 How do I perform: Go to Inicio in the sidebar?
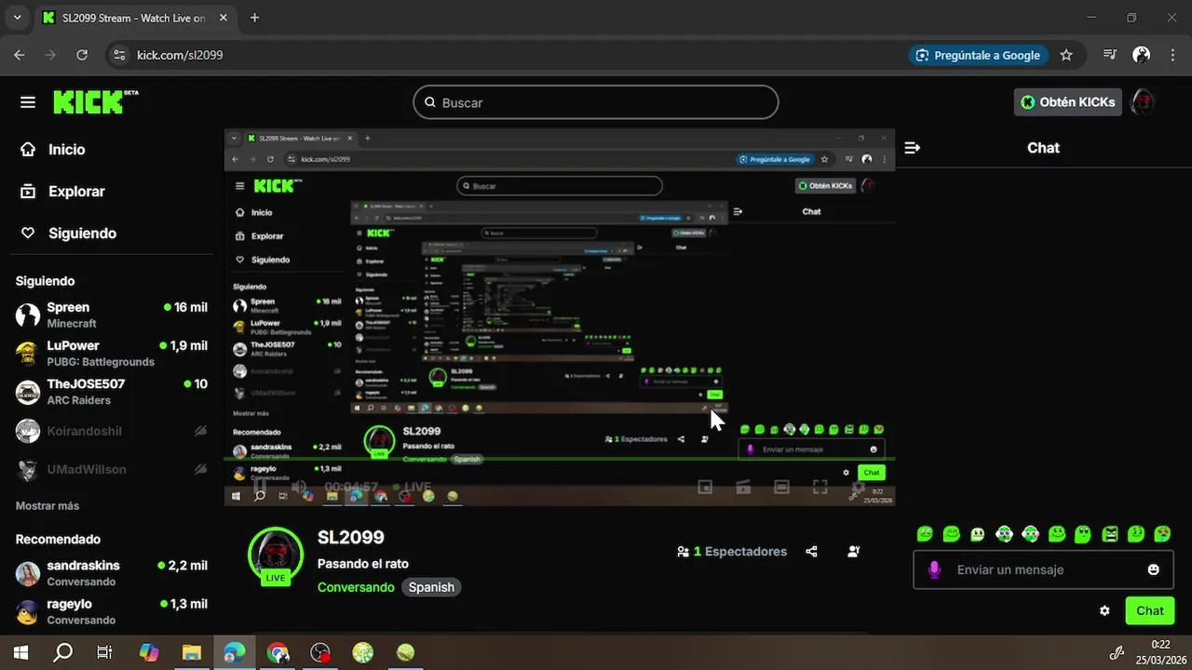click(x=53, y=150)
